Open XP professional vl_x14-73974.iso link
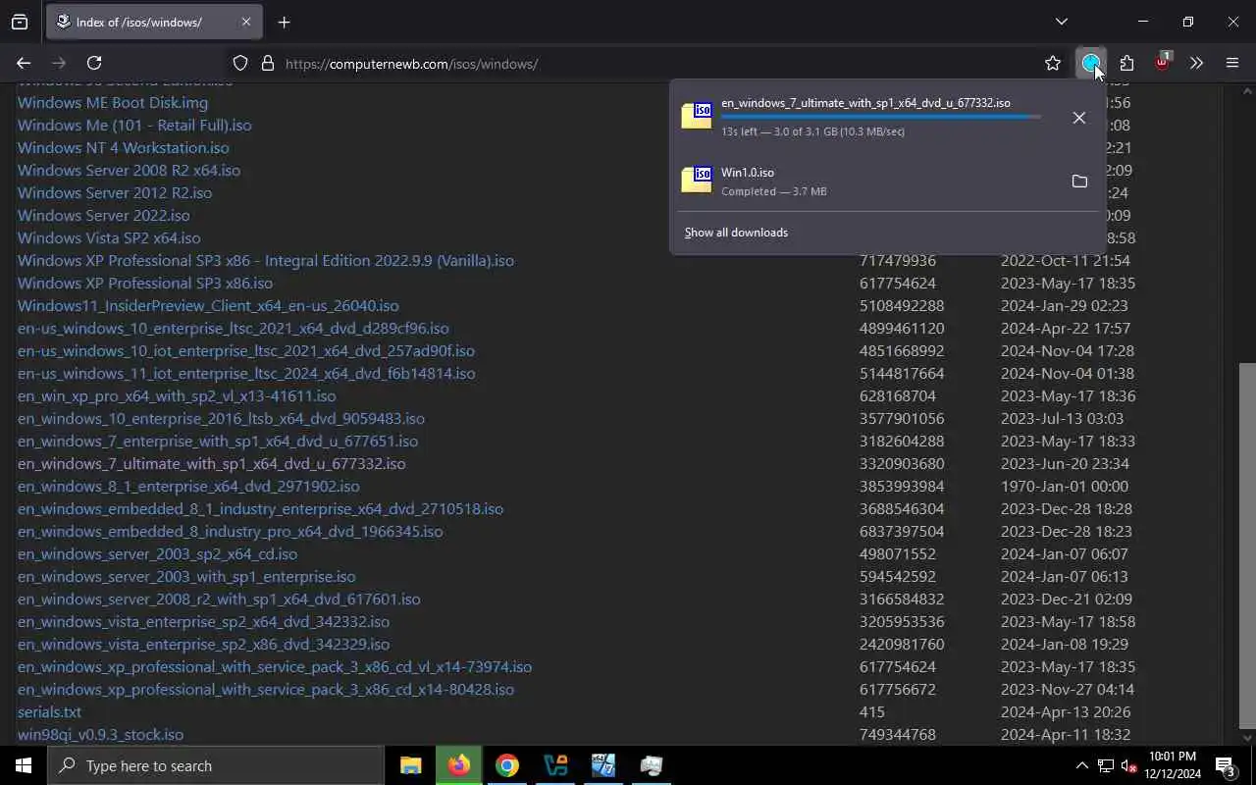 pyautogui.click(x=275, y=666)
